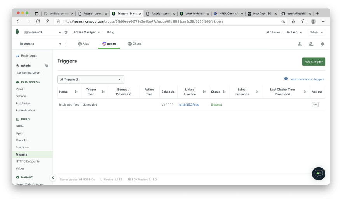The width and height of the screenshot is (342, 201).
Task: Open HTTPS Endpoints in the sidebar
Action: click(x=28, y=161)
